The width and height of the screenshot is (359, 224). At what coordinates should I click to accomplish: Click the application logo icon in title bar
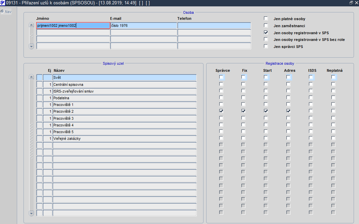tap(2, 3)
